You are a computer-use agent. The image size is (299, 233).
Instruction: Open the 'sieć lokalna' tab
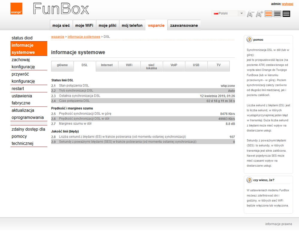click(x=151, y=66)
